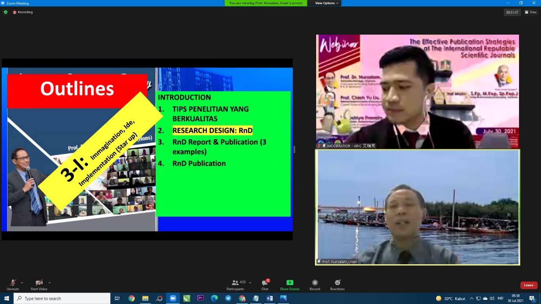Select the Moderator ARIC video tile

pos(418,92)
